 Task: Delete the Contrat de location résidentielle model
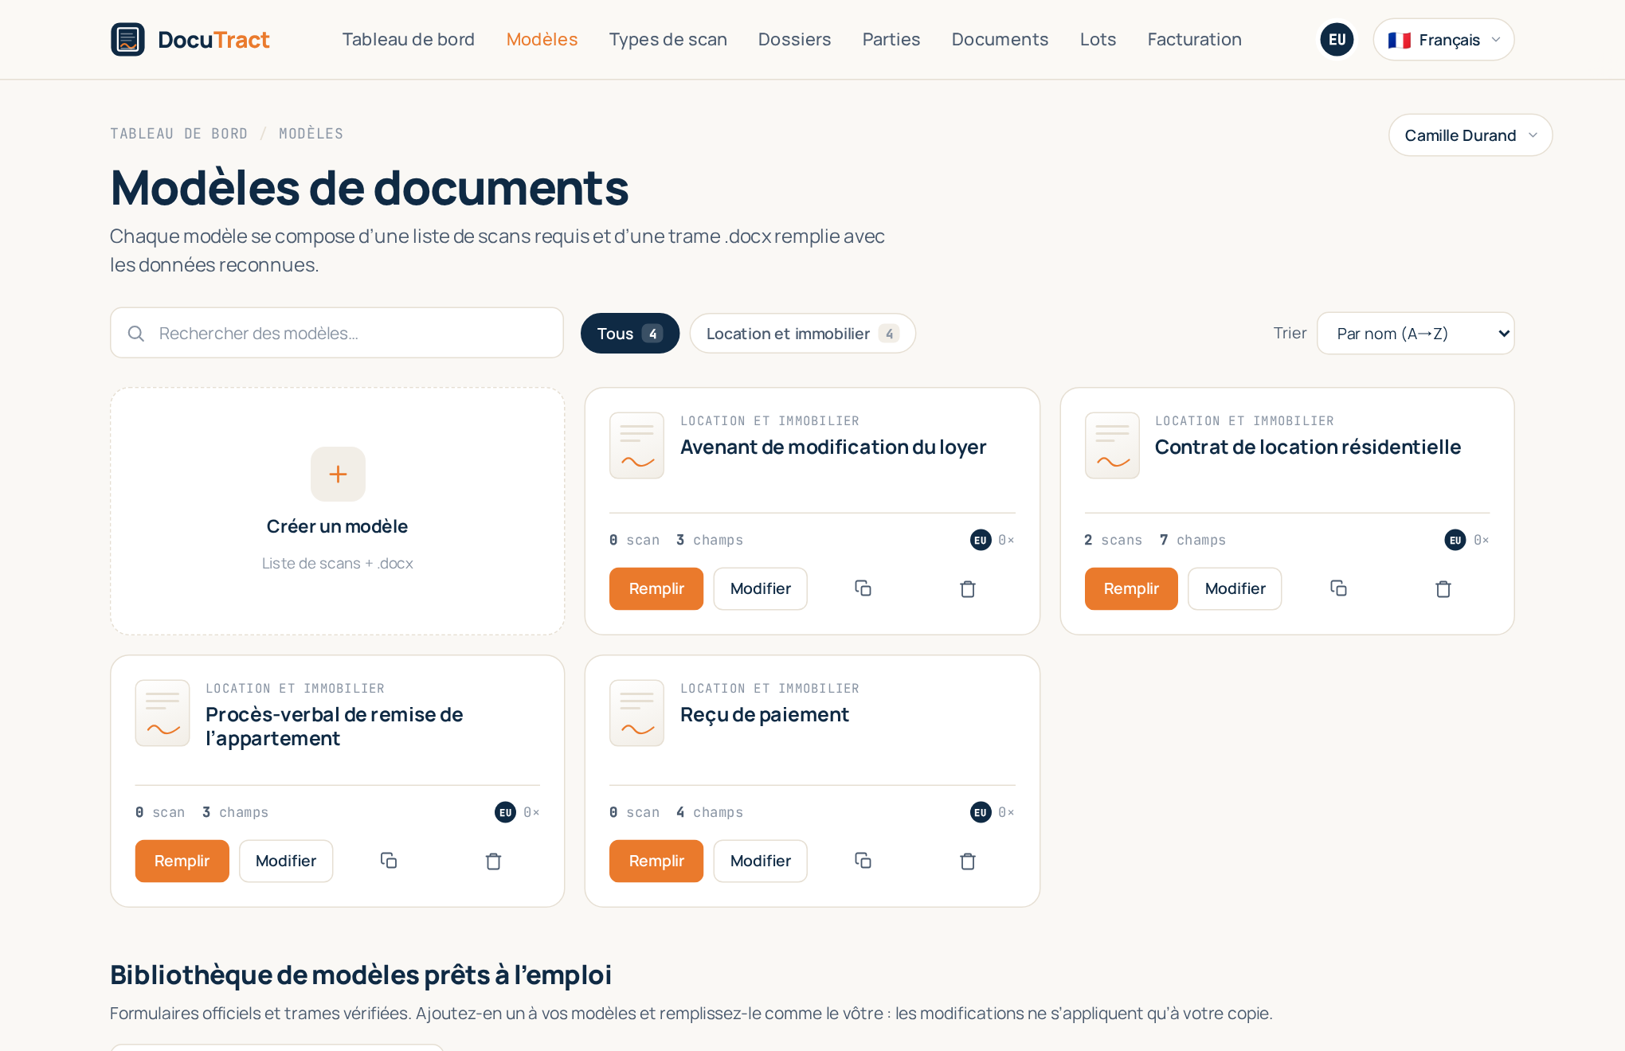tap(1443, 588)
